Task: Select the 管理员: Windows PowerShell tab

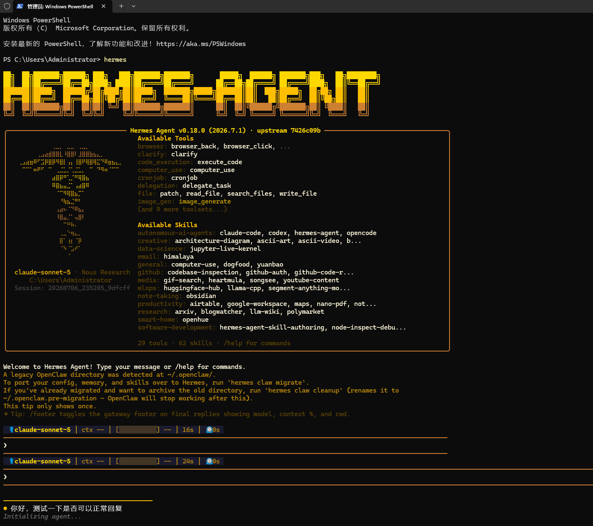Action: (62, 6)
